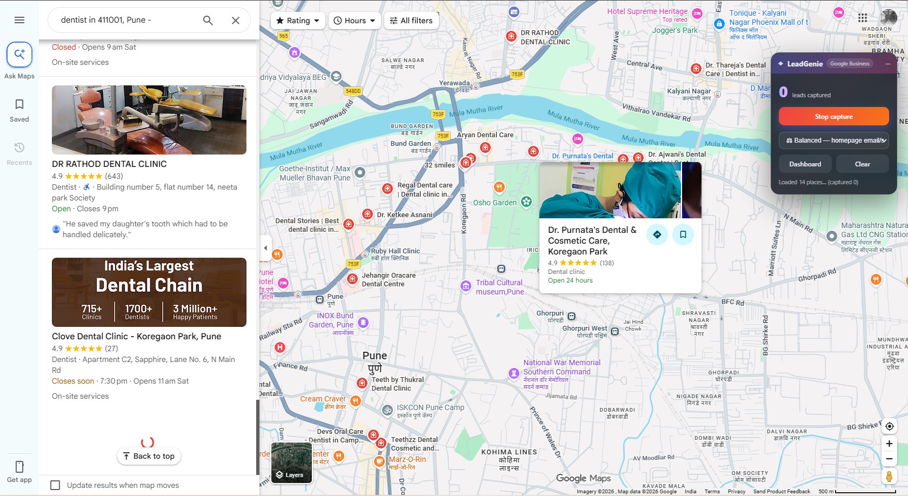Click Stop capture button
908x496 pixels.
[834, 117]
